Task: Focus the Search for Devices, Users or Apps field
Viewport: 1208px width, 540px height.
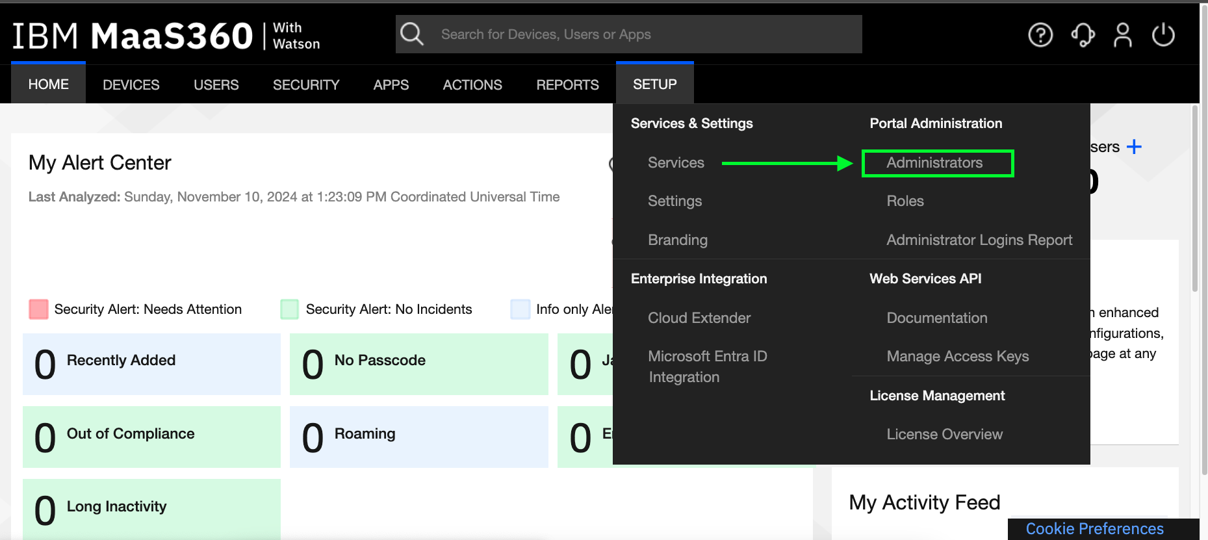Action: pos(629,34)
